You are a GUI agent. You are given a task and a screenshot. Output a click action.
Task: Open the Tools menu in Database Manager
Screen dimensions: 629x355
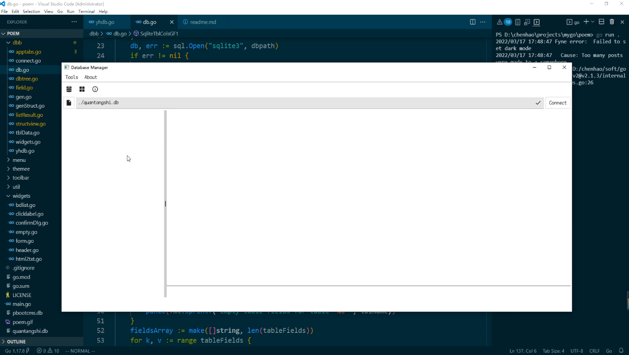point(72,77)
